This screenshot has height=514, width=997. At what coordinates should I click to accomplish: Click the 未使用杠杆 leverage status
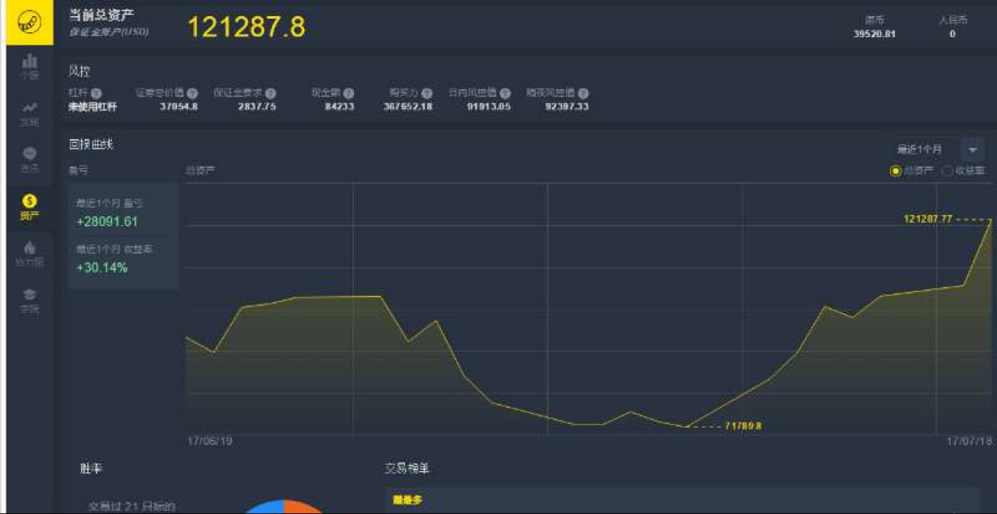coord(93,106)
